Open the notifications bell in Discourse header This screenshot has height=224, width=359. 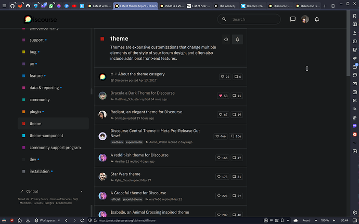317,19
